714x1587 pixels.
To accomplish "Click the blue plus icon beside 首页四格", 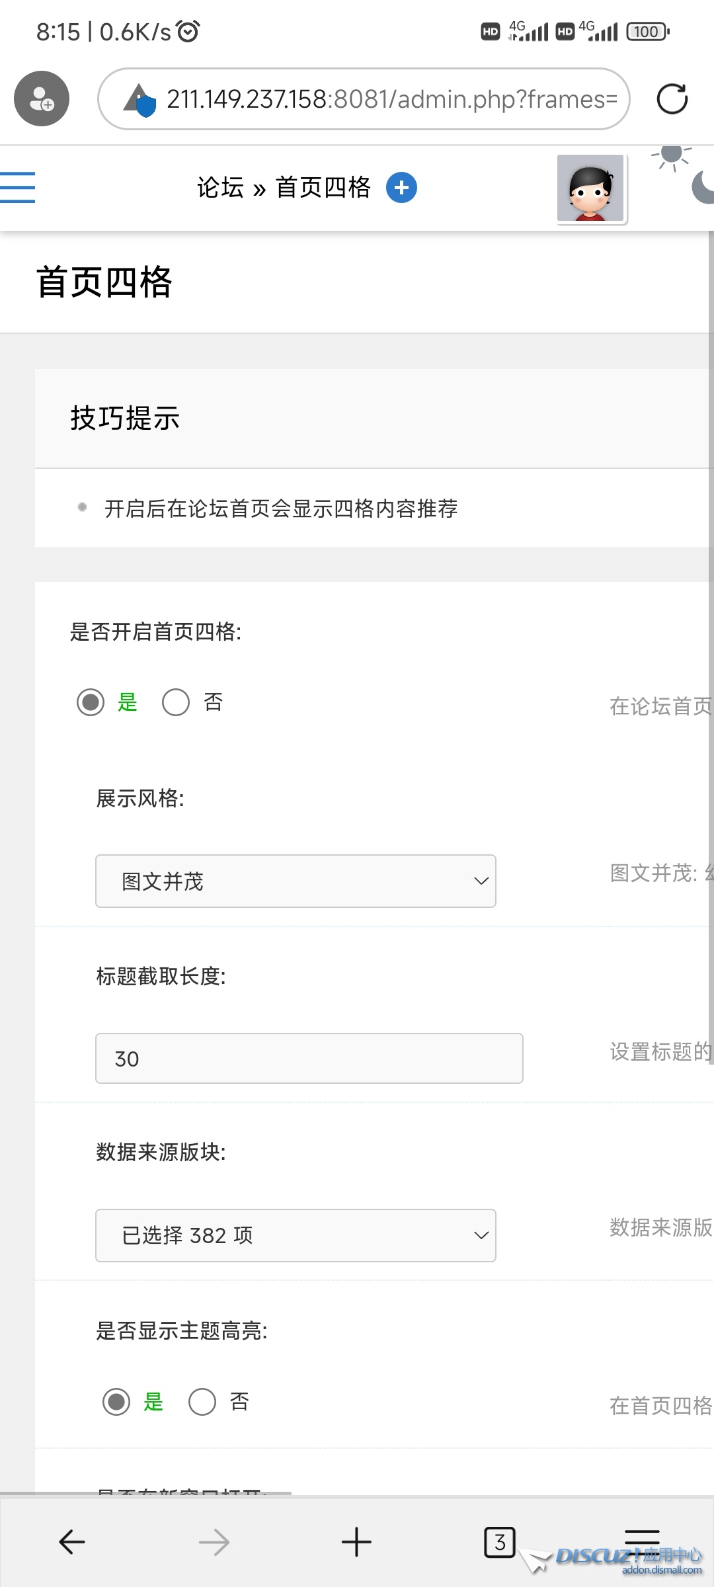I will 401,188.
